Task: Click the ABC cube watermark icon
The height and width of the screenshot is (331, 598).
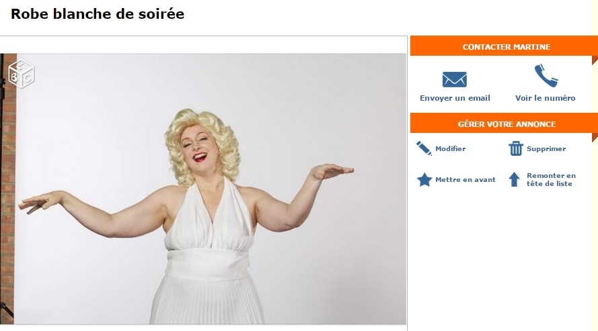Action: [x=22, y=73]
